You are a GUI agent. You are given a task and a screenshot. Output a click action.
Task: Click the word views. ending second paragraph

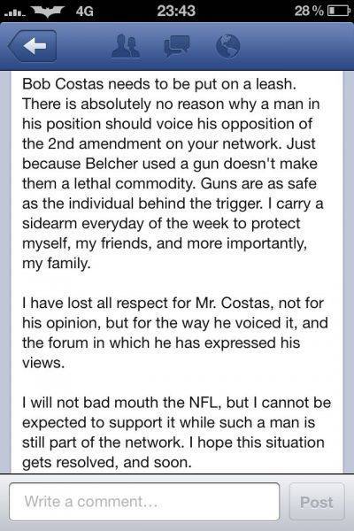pyautogui.click(x=43, y=363)
